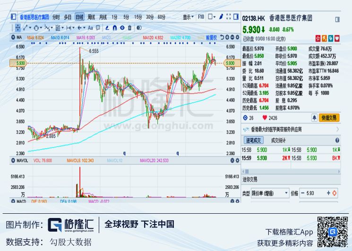Switch to 月线 monthly chart
The width and height of the screenshot is (352, 251).
pyautogui.click(x=103, y=17)
